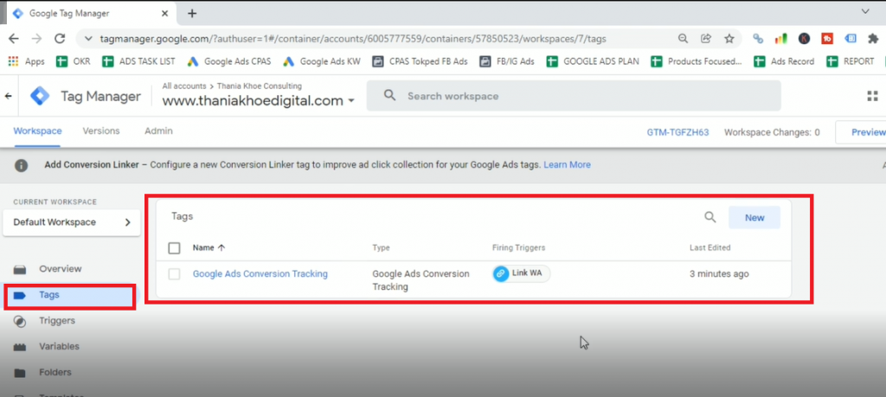
Task: Switch to the Versions tab
Action: click(x=101, y=131)
